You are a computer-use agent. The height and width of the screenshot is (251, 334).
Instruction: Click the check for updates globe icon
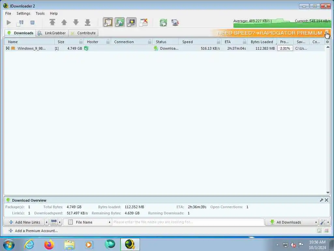(x=175, y=23)
